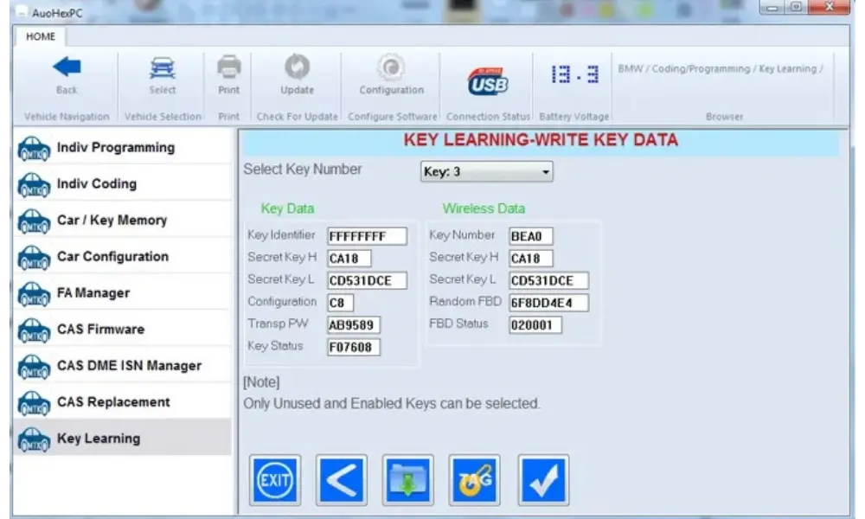This screenshot has height=519, width=865.
Task: Open CAS Firmware entry
Action: tap(123, 330)
